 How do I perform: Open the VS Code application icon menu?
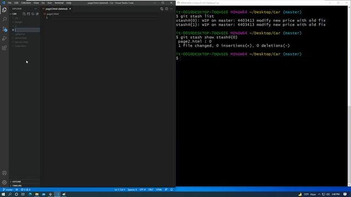[x=3, y=3]
